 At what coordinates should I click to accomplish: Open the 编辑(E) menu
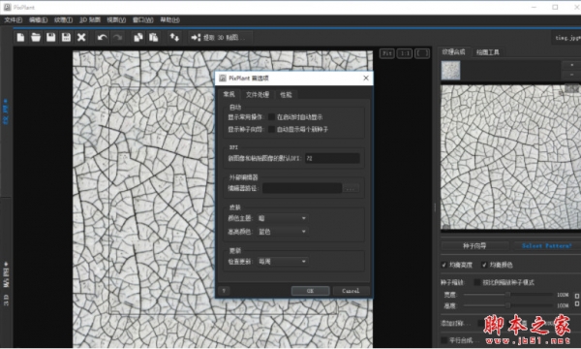tap(38, 20)
